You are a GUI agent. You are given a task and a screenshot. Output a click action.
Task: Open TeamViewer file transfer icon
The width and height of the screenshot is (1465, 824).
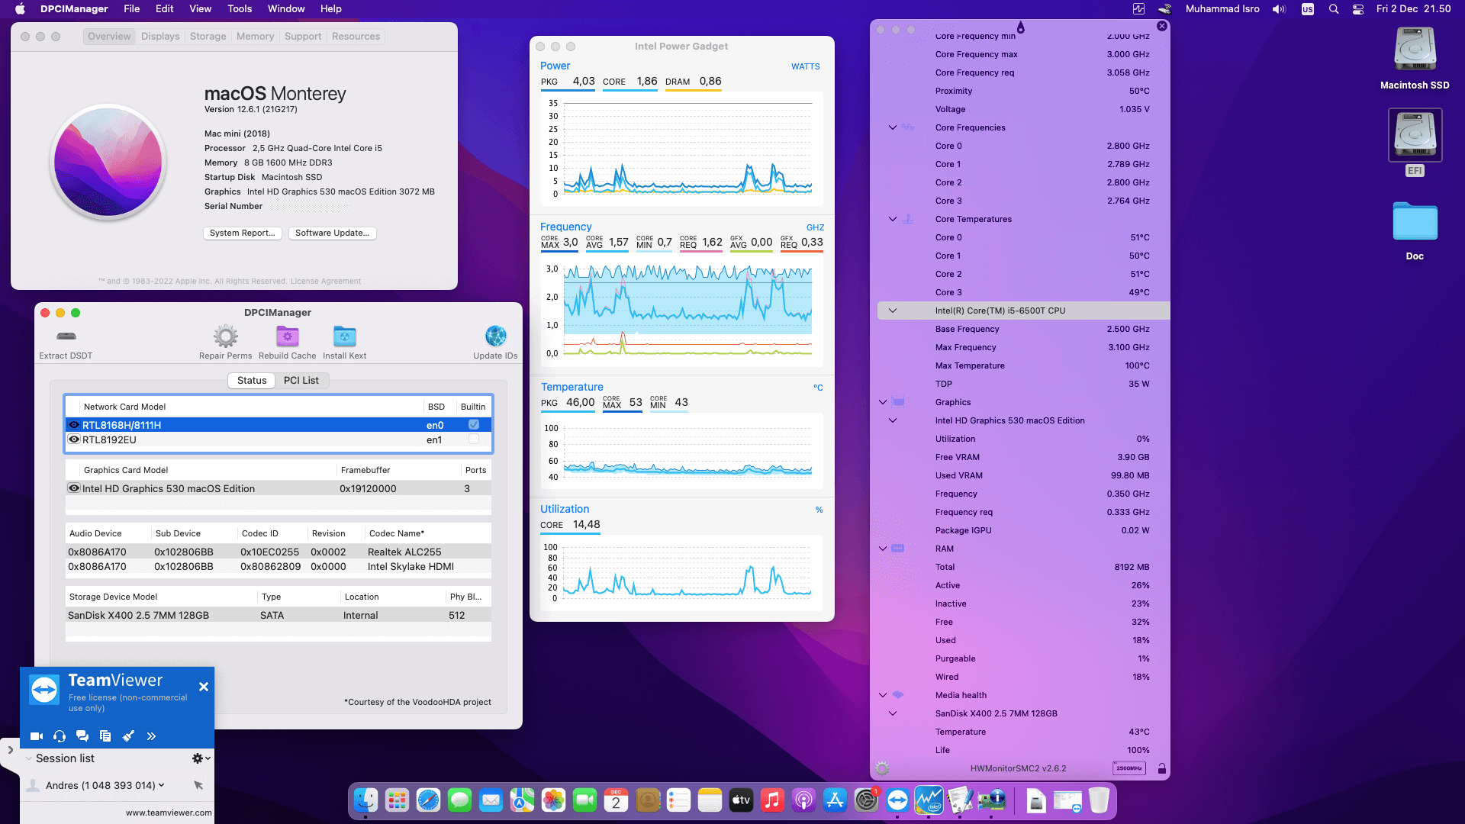(x=105, y=736)
